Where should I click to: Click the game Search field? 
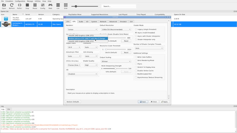[x=119, y=6]
